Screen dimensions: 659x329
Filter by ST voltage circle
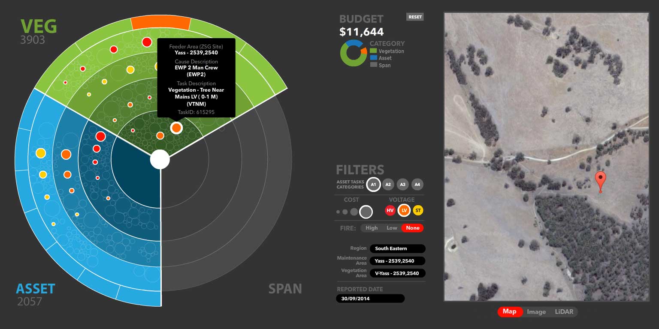click(418, 210)
